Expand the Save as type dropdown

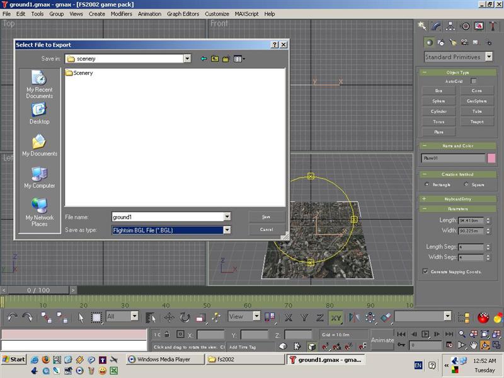point(227,230)
